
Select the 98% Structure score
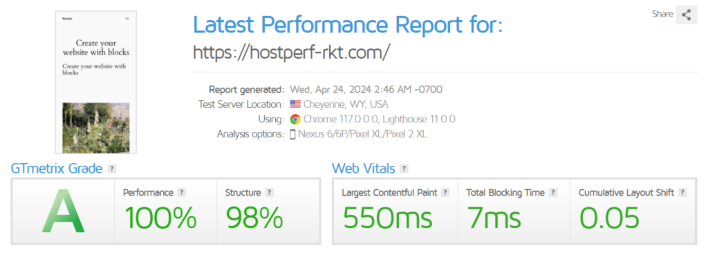(x=254, y=218)
